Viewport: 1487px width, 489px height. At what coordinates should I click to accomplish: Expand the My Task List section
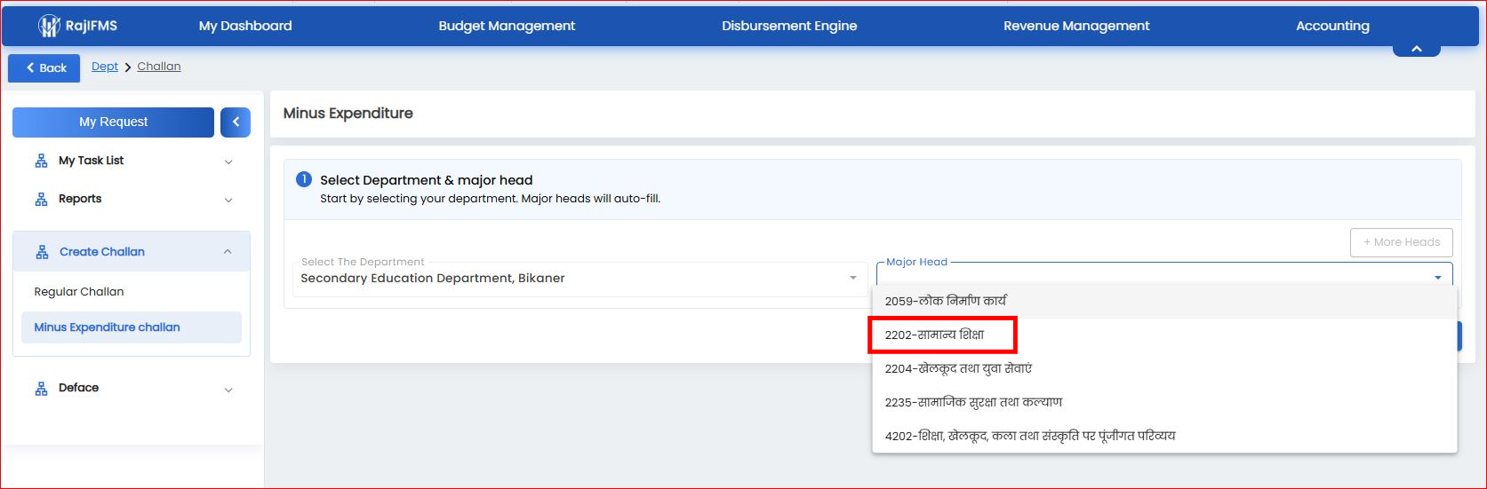(x=228, y=162)
